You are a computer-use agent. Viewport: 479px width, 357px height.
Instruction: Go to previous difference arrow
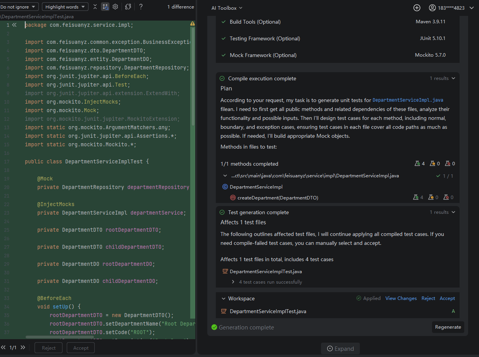coord(3,348)
